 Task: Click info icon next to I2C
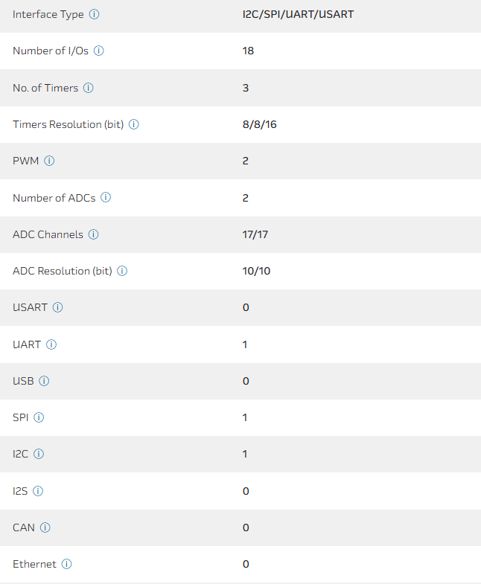[39, 454]
